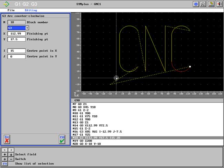This screenshot has width=224, height=168.
Task: Click the X finishing point field
Action: (x=16, y=34)
